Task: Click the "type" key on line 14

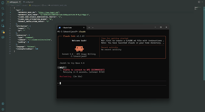Action: click(21, 37)
